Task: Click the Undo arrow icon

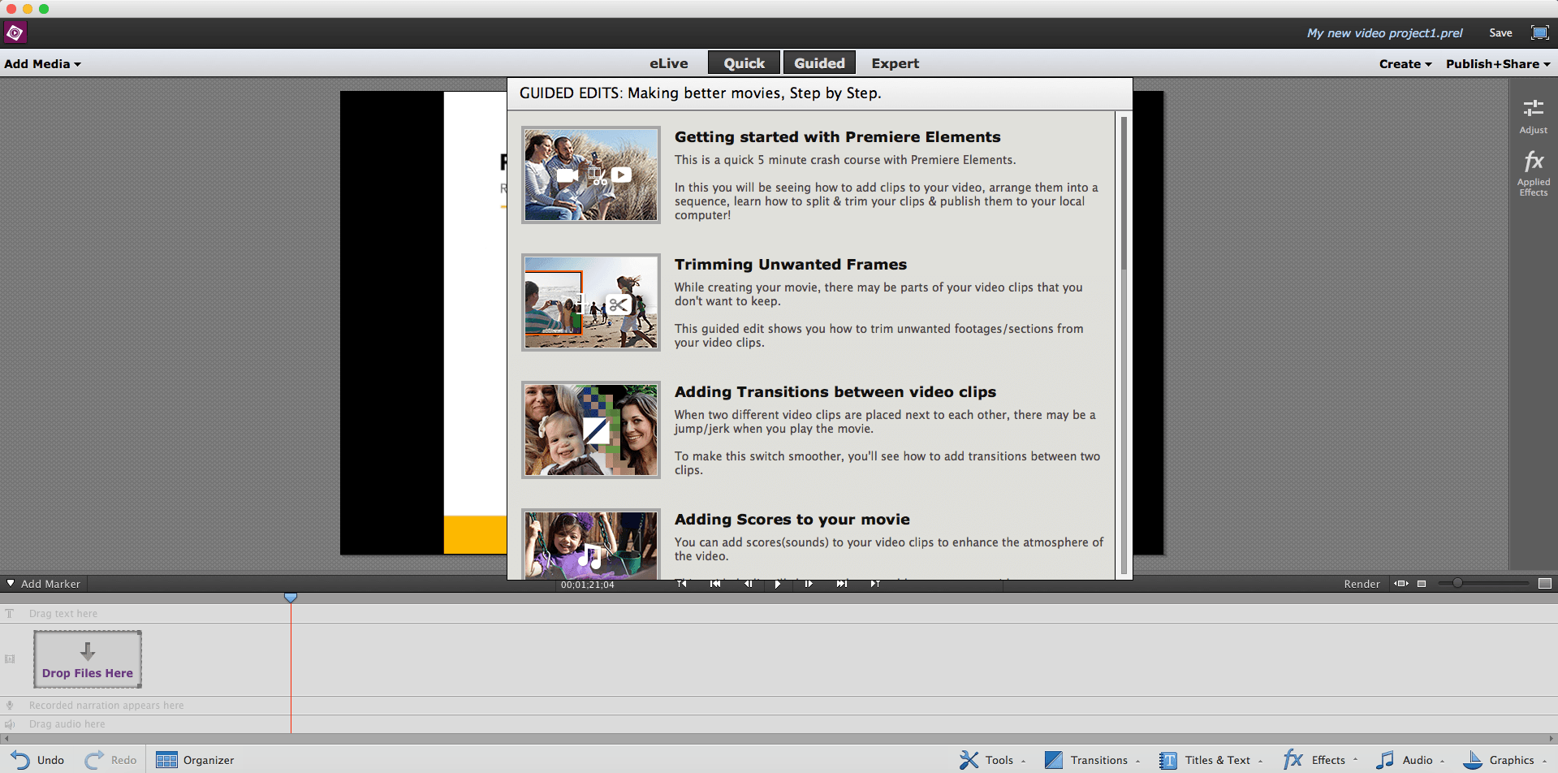Action: pyautogui.click(x=20, y=760)
